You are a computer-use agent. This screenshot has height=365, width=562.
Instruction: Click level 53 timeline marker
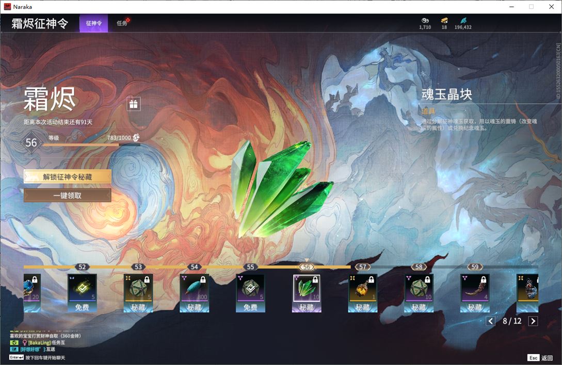[x=138, y=267]
